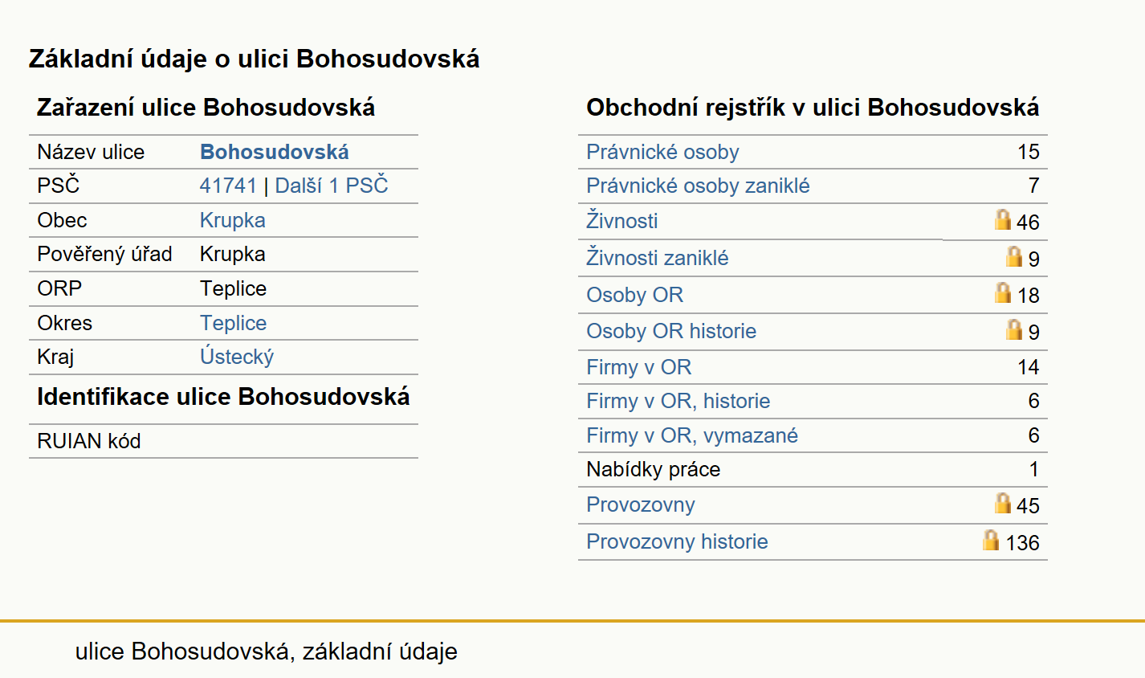1145x678 pixels.
Task: Click the padlock in Osoby OR historie row
Action: [1014, 329]
